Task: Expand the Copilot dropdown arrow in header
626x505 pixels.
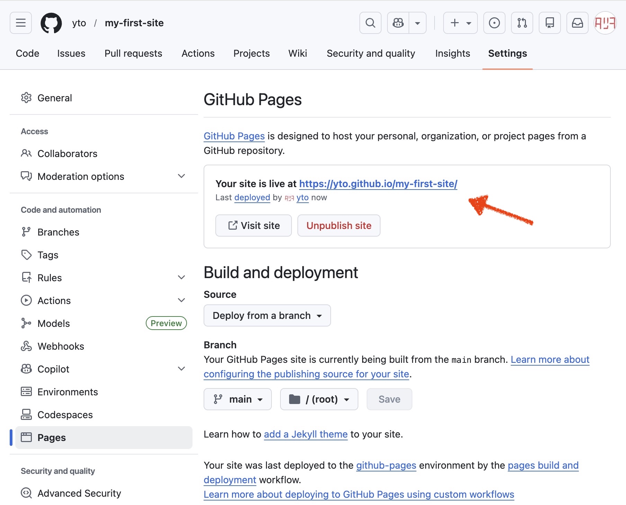Action: tap(418, 23)
